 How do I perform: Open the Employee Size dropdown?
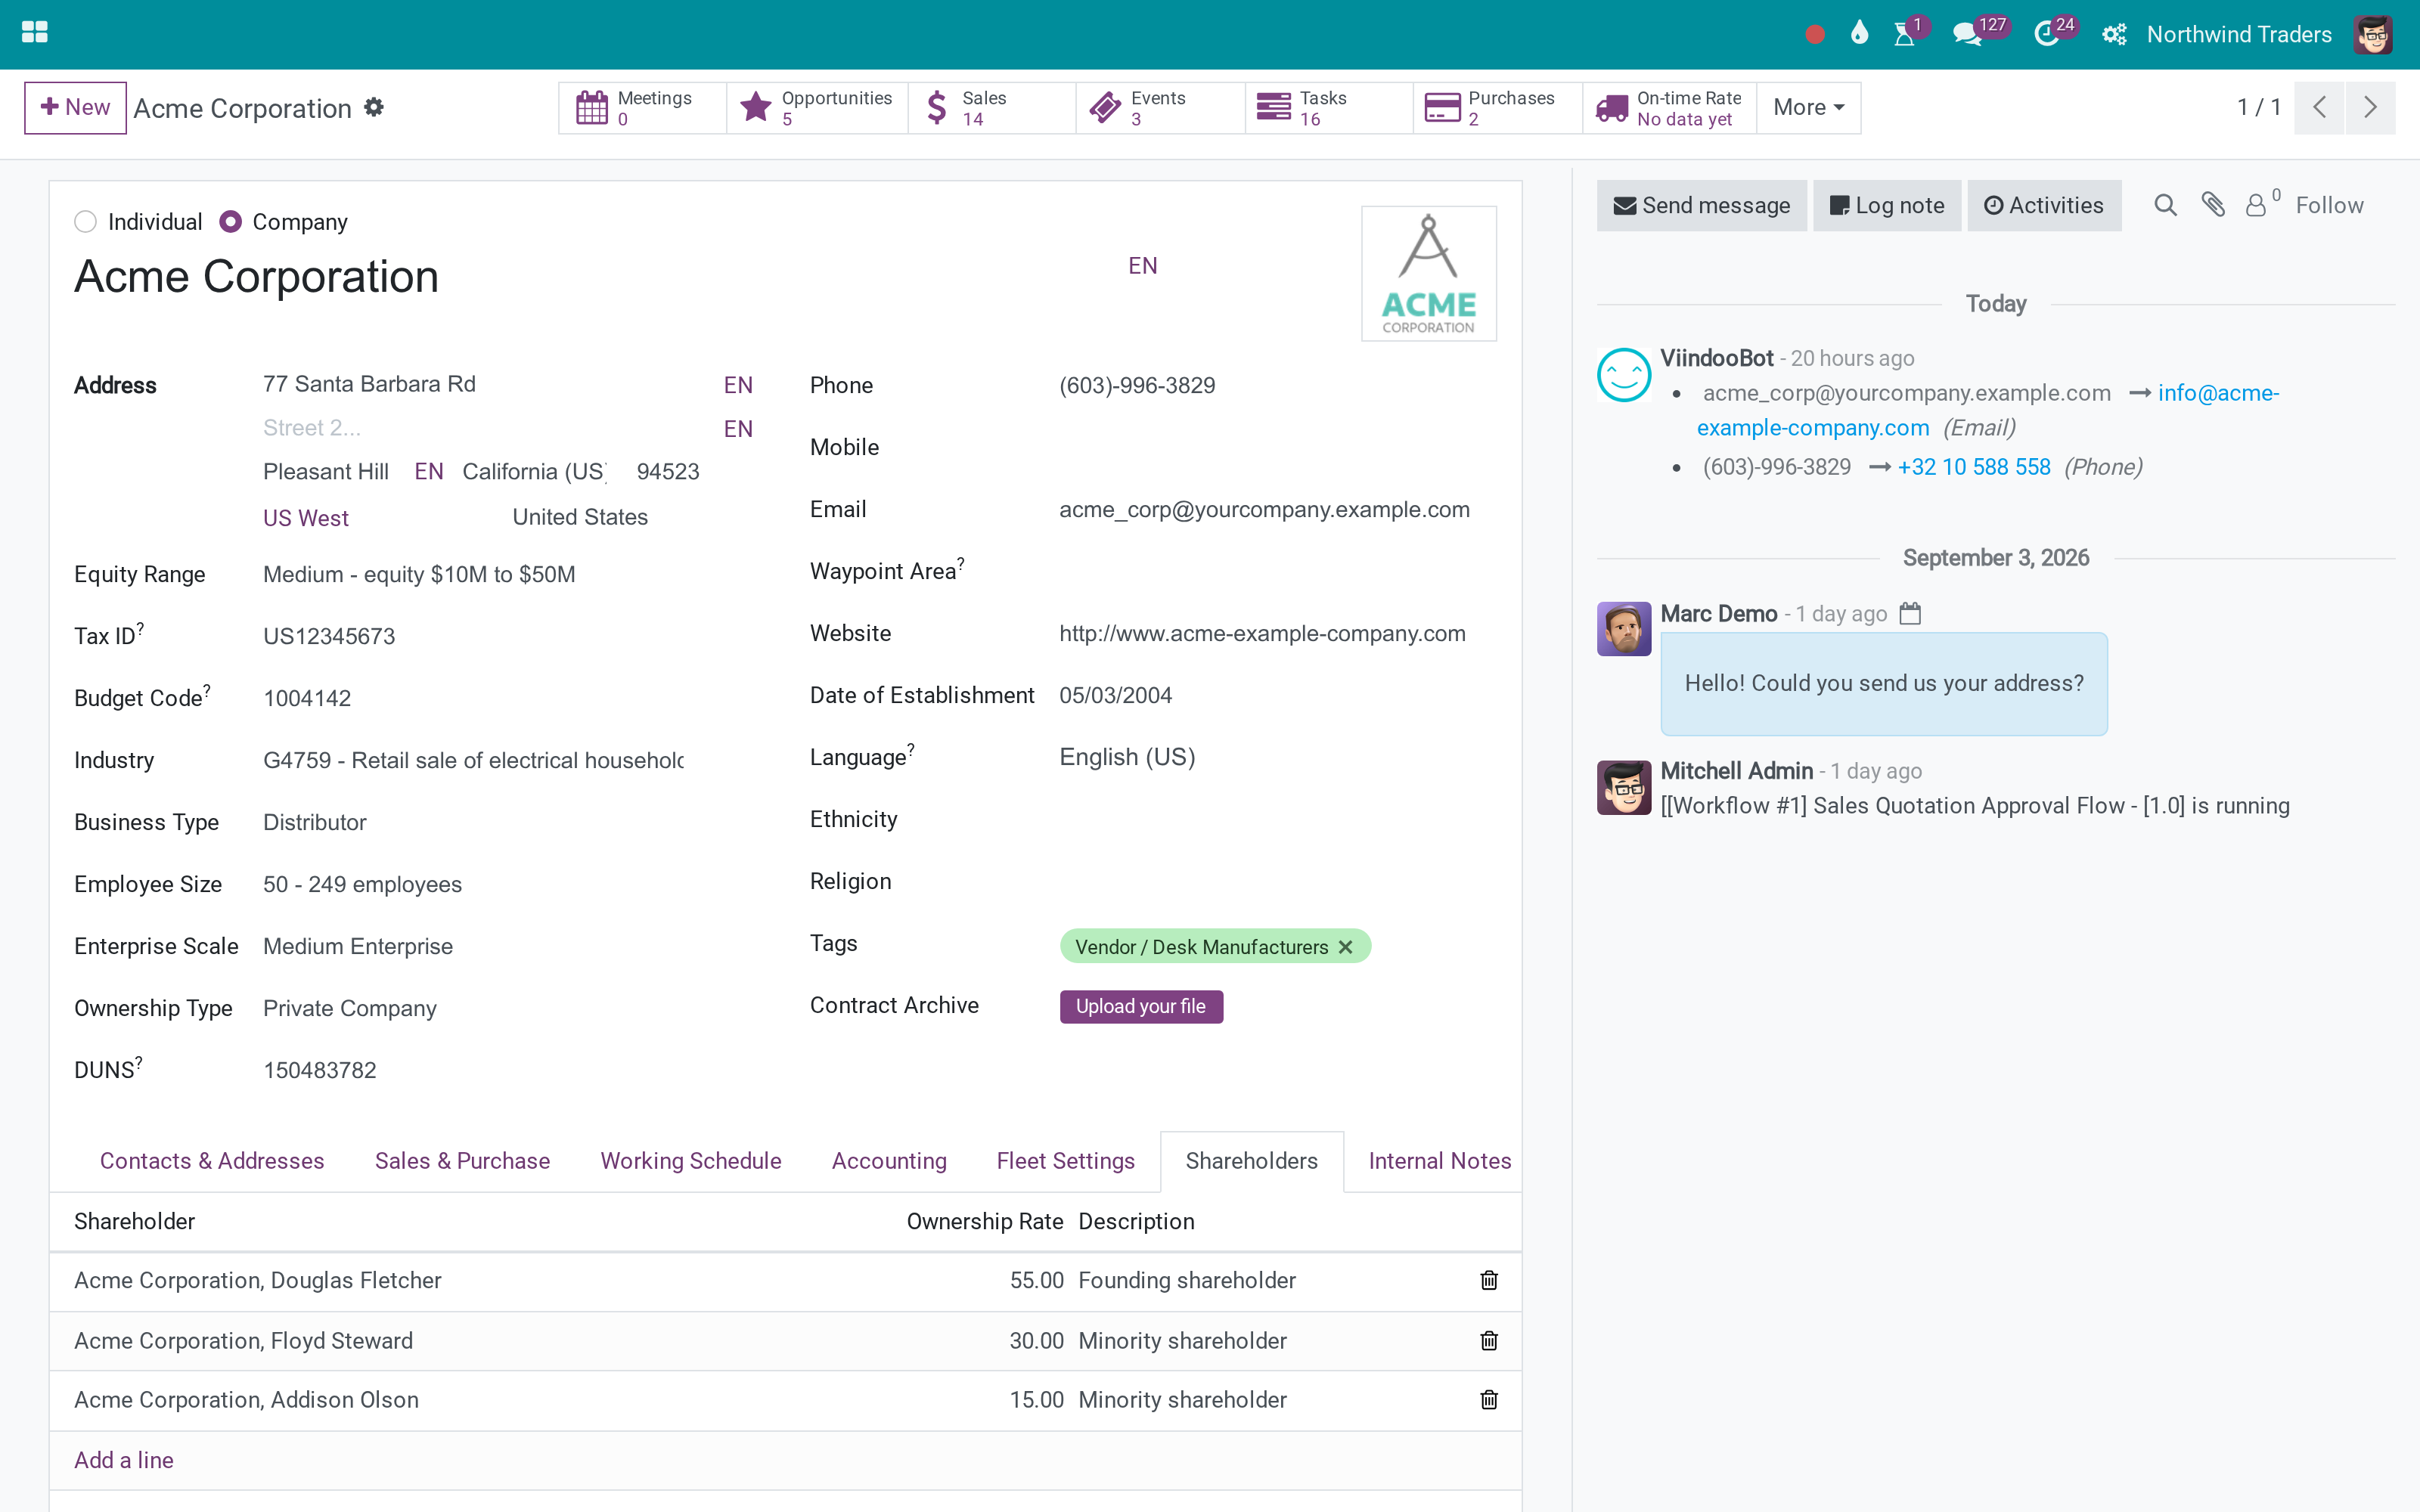(474, 885)
